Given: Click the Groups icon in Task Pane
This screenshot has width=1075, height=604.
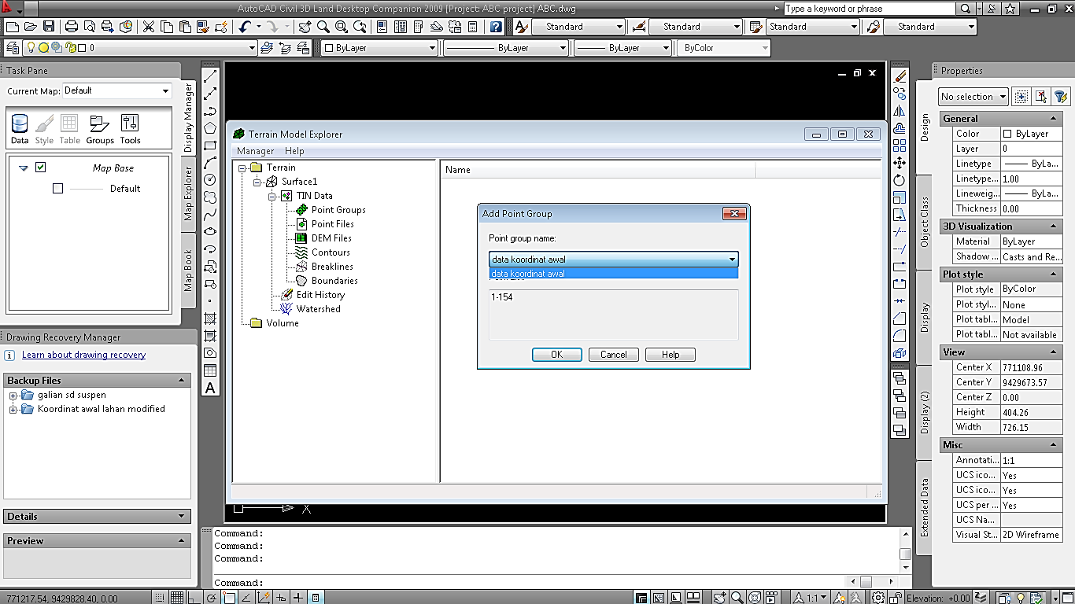Looking at the screenshot, I should tap(100, 129).
